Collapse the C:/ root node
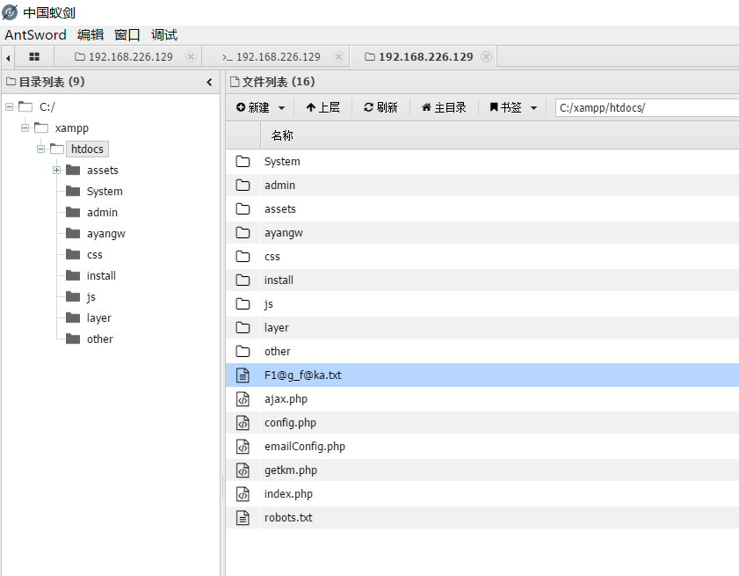 (10, 107)
